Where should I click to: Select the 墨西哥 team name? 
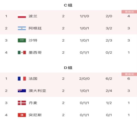[35, 53]
